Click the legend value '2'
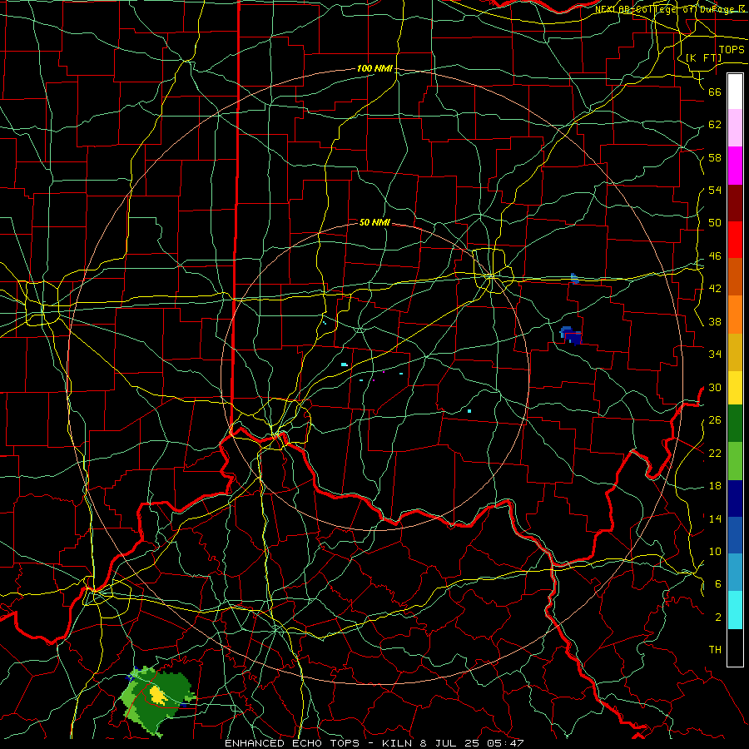This screenshot has width=749, height=749. point(717,618)
